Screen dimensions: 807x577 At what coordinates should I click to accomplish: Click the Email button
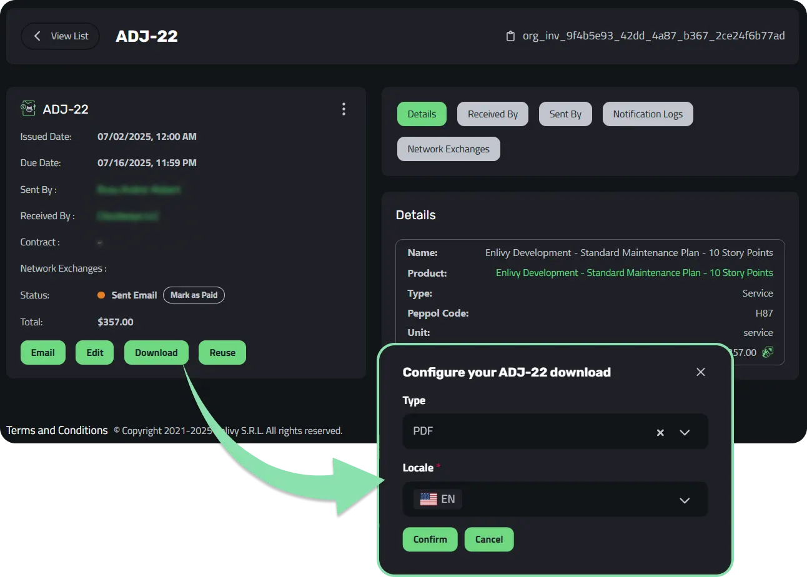[x=43, y=352]
